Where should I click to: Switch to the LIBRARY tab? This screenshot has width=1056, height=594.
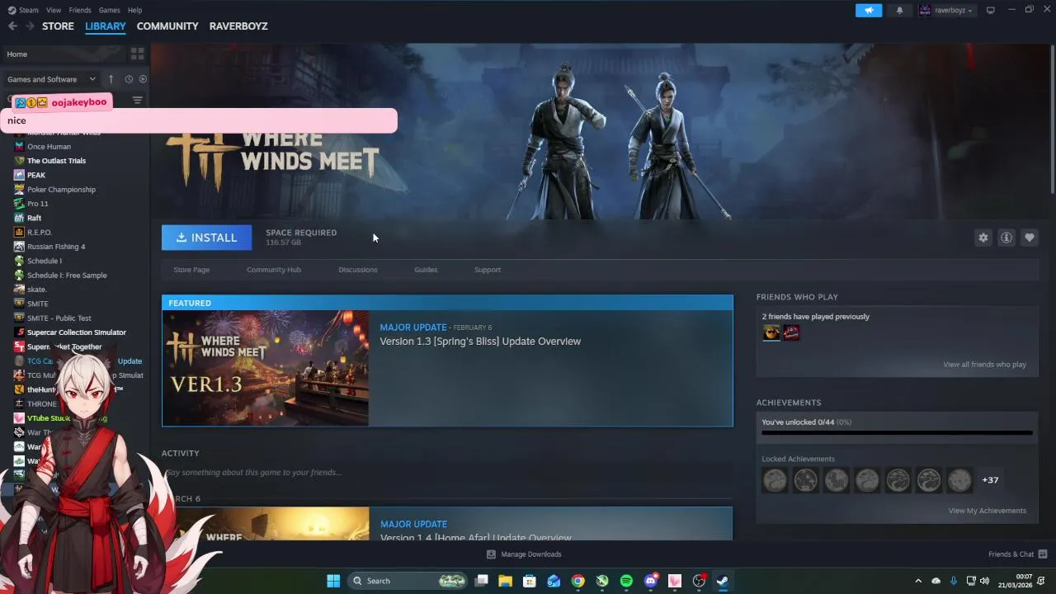[106, 26]
